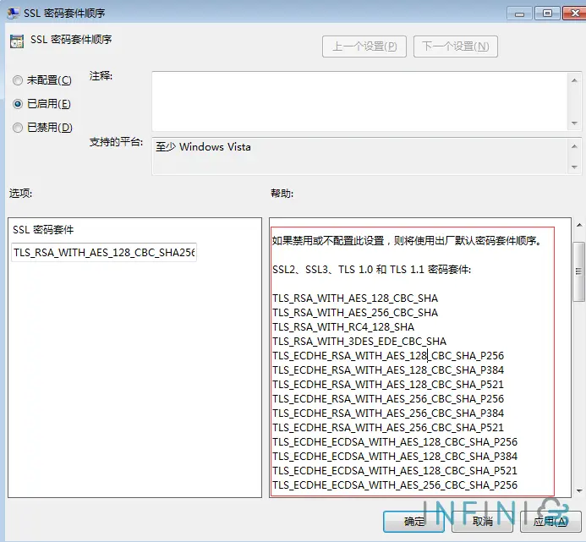Maximize the SSL 密码套件顺序 window
The width and height of the screenshot is (586, 542).
(x=547, y=14)
